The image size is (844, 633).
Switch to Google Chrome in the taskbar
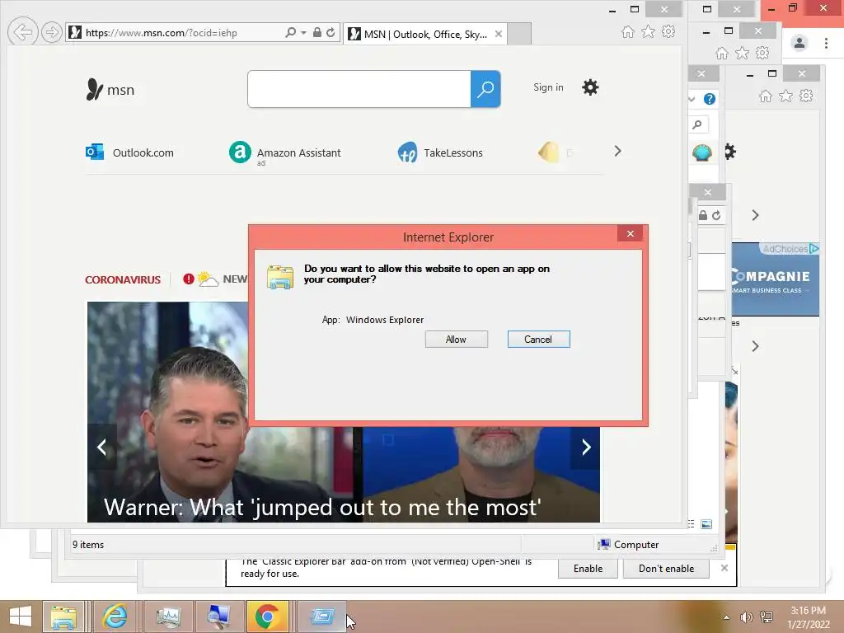click(268, 617)
